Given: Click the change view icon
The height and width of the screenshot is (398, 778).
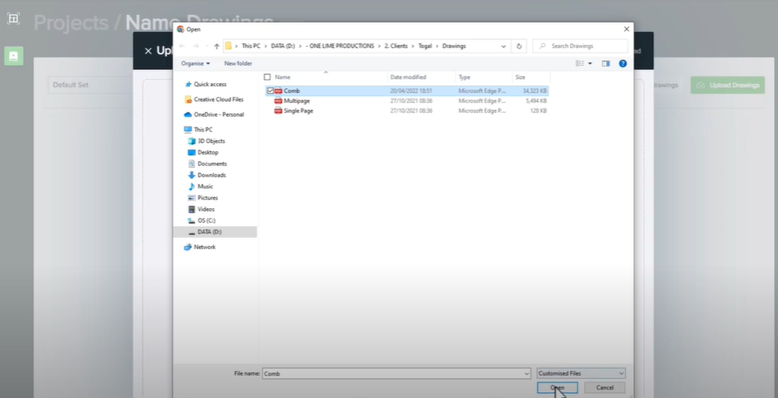Looking at the screenshot, I should tap(580, 63).
